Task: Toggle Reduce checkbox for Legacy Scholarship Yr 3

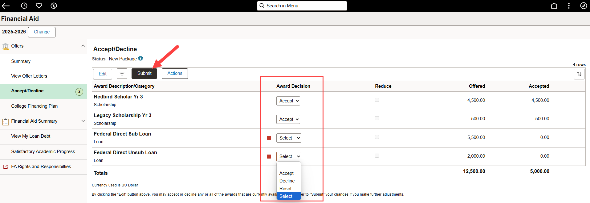Action: 377,118
